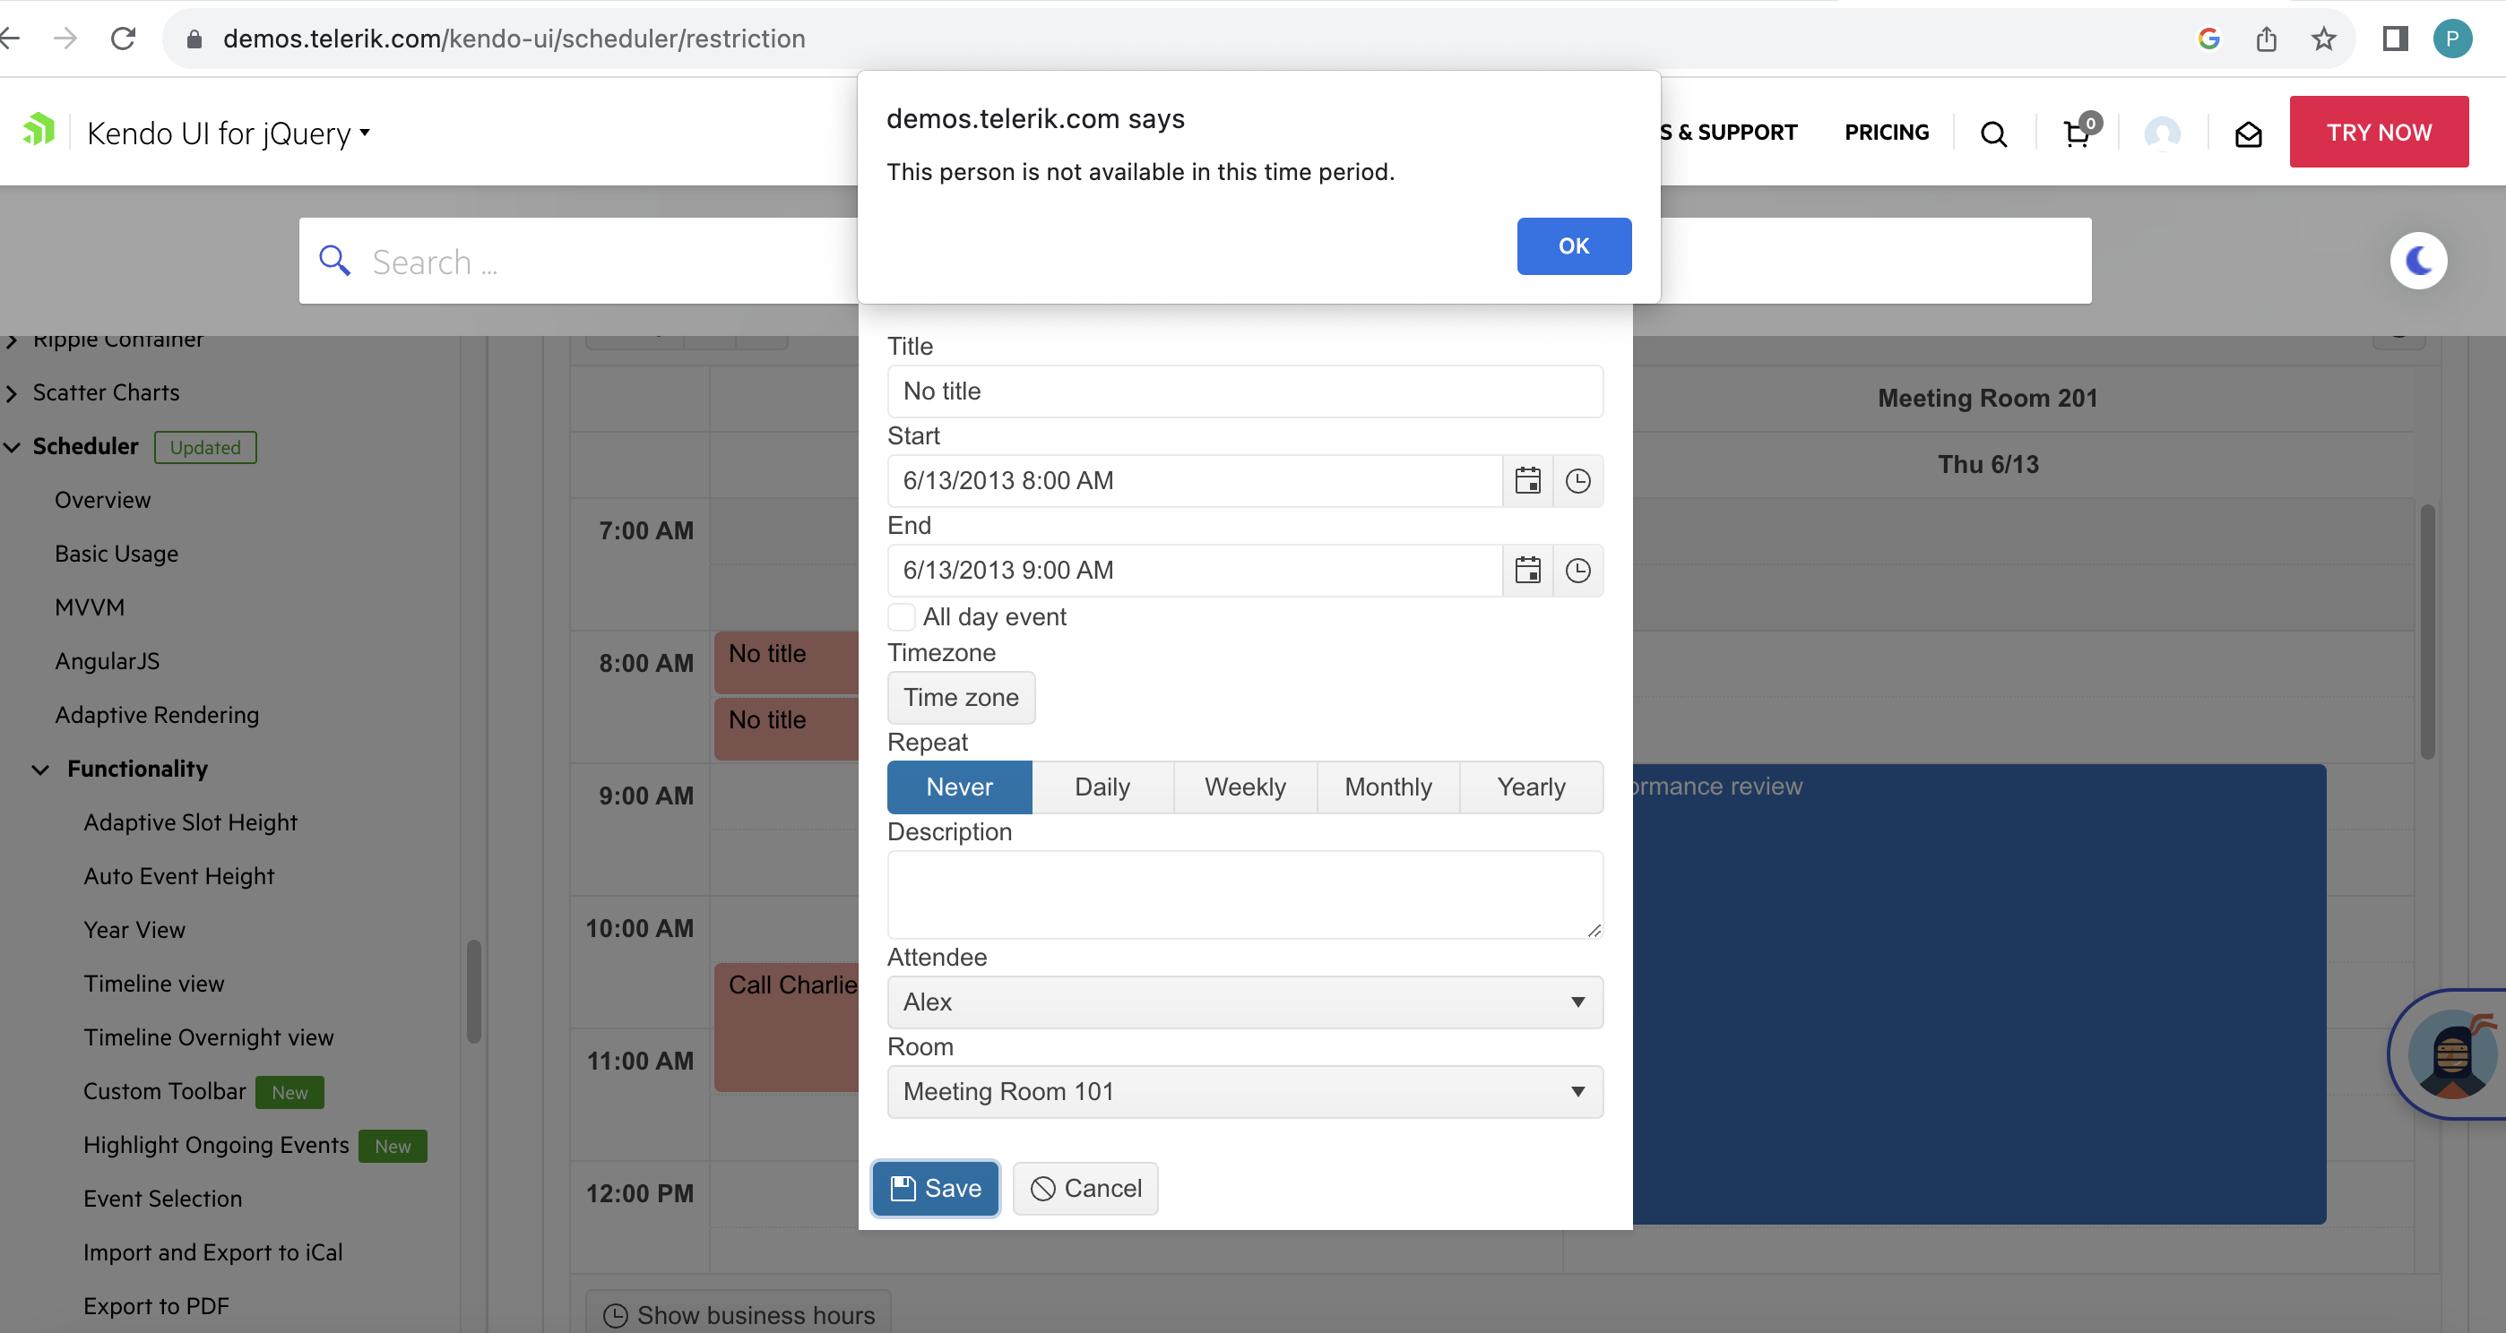Select Daily repeat option

pyautogui.click(x=1102, y=787)
